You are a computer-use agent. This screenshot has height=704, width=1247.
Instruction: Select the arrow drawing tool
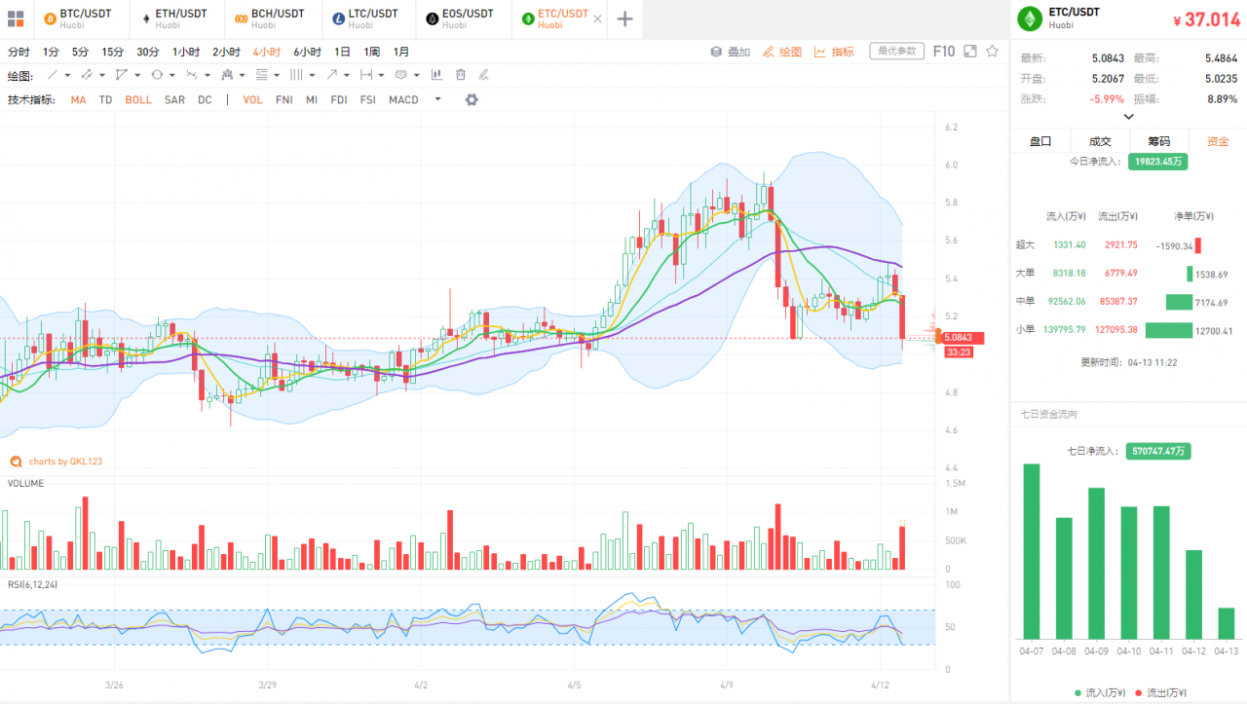331,75
